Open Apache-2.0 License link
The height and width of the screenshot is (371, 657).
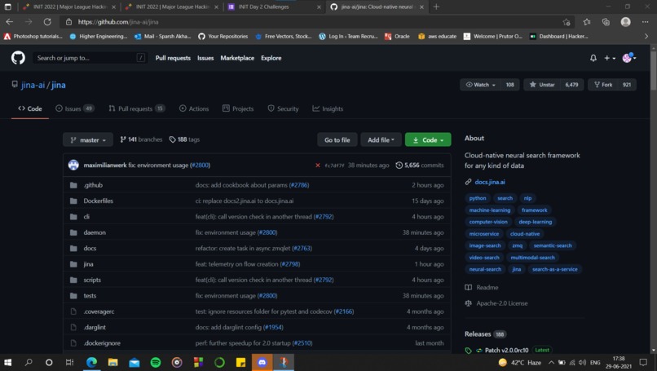tap(496, 303)
